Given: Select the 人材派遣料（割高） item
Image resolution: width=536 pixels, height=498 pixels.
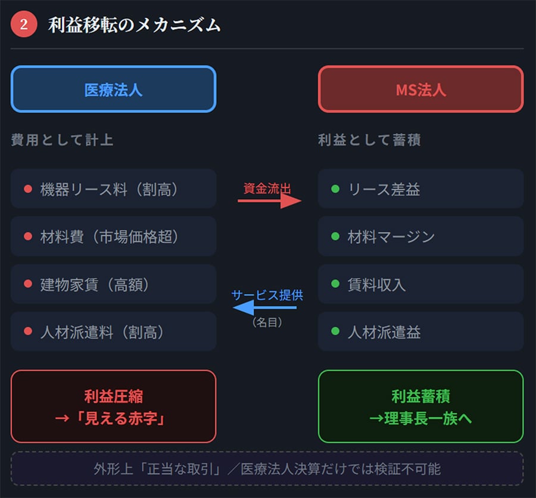Looking at the screenshot, I should (113, 331).
